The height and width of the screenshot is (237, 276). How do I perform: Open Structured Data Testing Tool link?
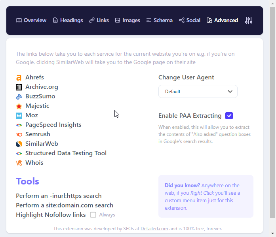click(66, 153)
